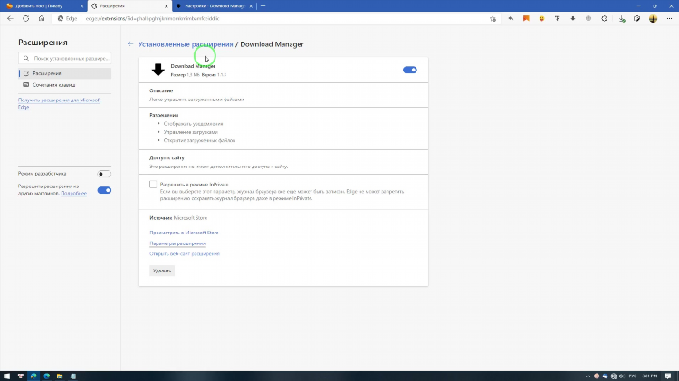Open Параметры расширения link
Viewport: 679px width, 381px height.
[x=177, y=243]
